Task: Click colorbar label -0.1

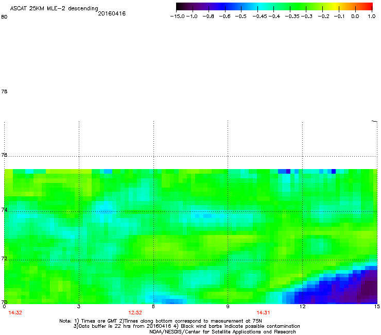Action: point(339,16)
